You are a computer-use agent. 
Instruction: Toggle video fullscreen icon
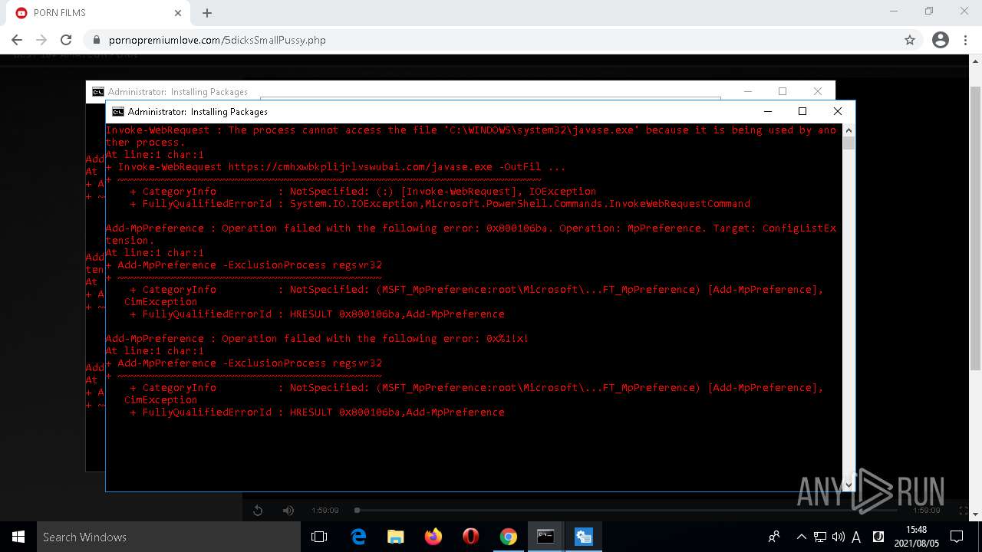965,510
